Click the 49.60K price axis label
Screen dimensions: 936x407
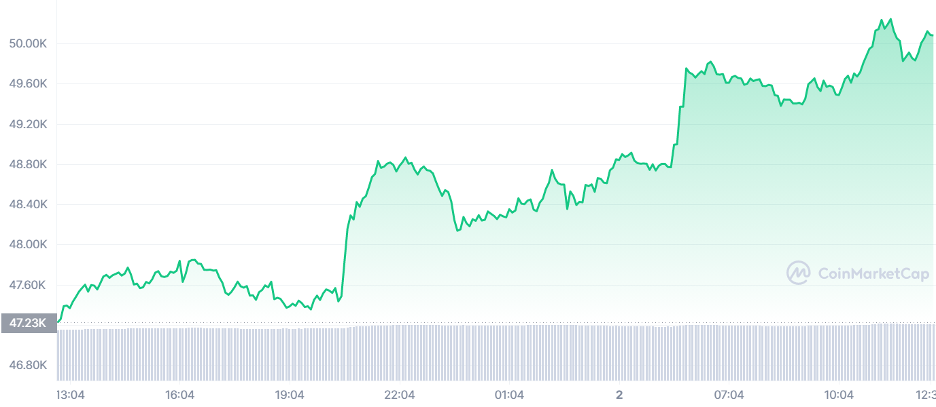pyautogui.click(x=28, y=84)
